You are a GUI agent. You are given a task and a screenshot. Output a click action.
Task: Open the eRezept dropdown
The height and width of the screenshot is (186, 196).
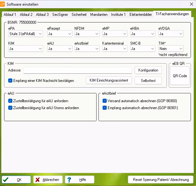coord(60,34)
